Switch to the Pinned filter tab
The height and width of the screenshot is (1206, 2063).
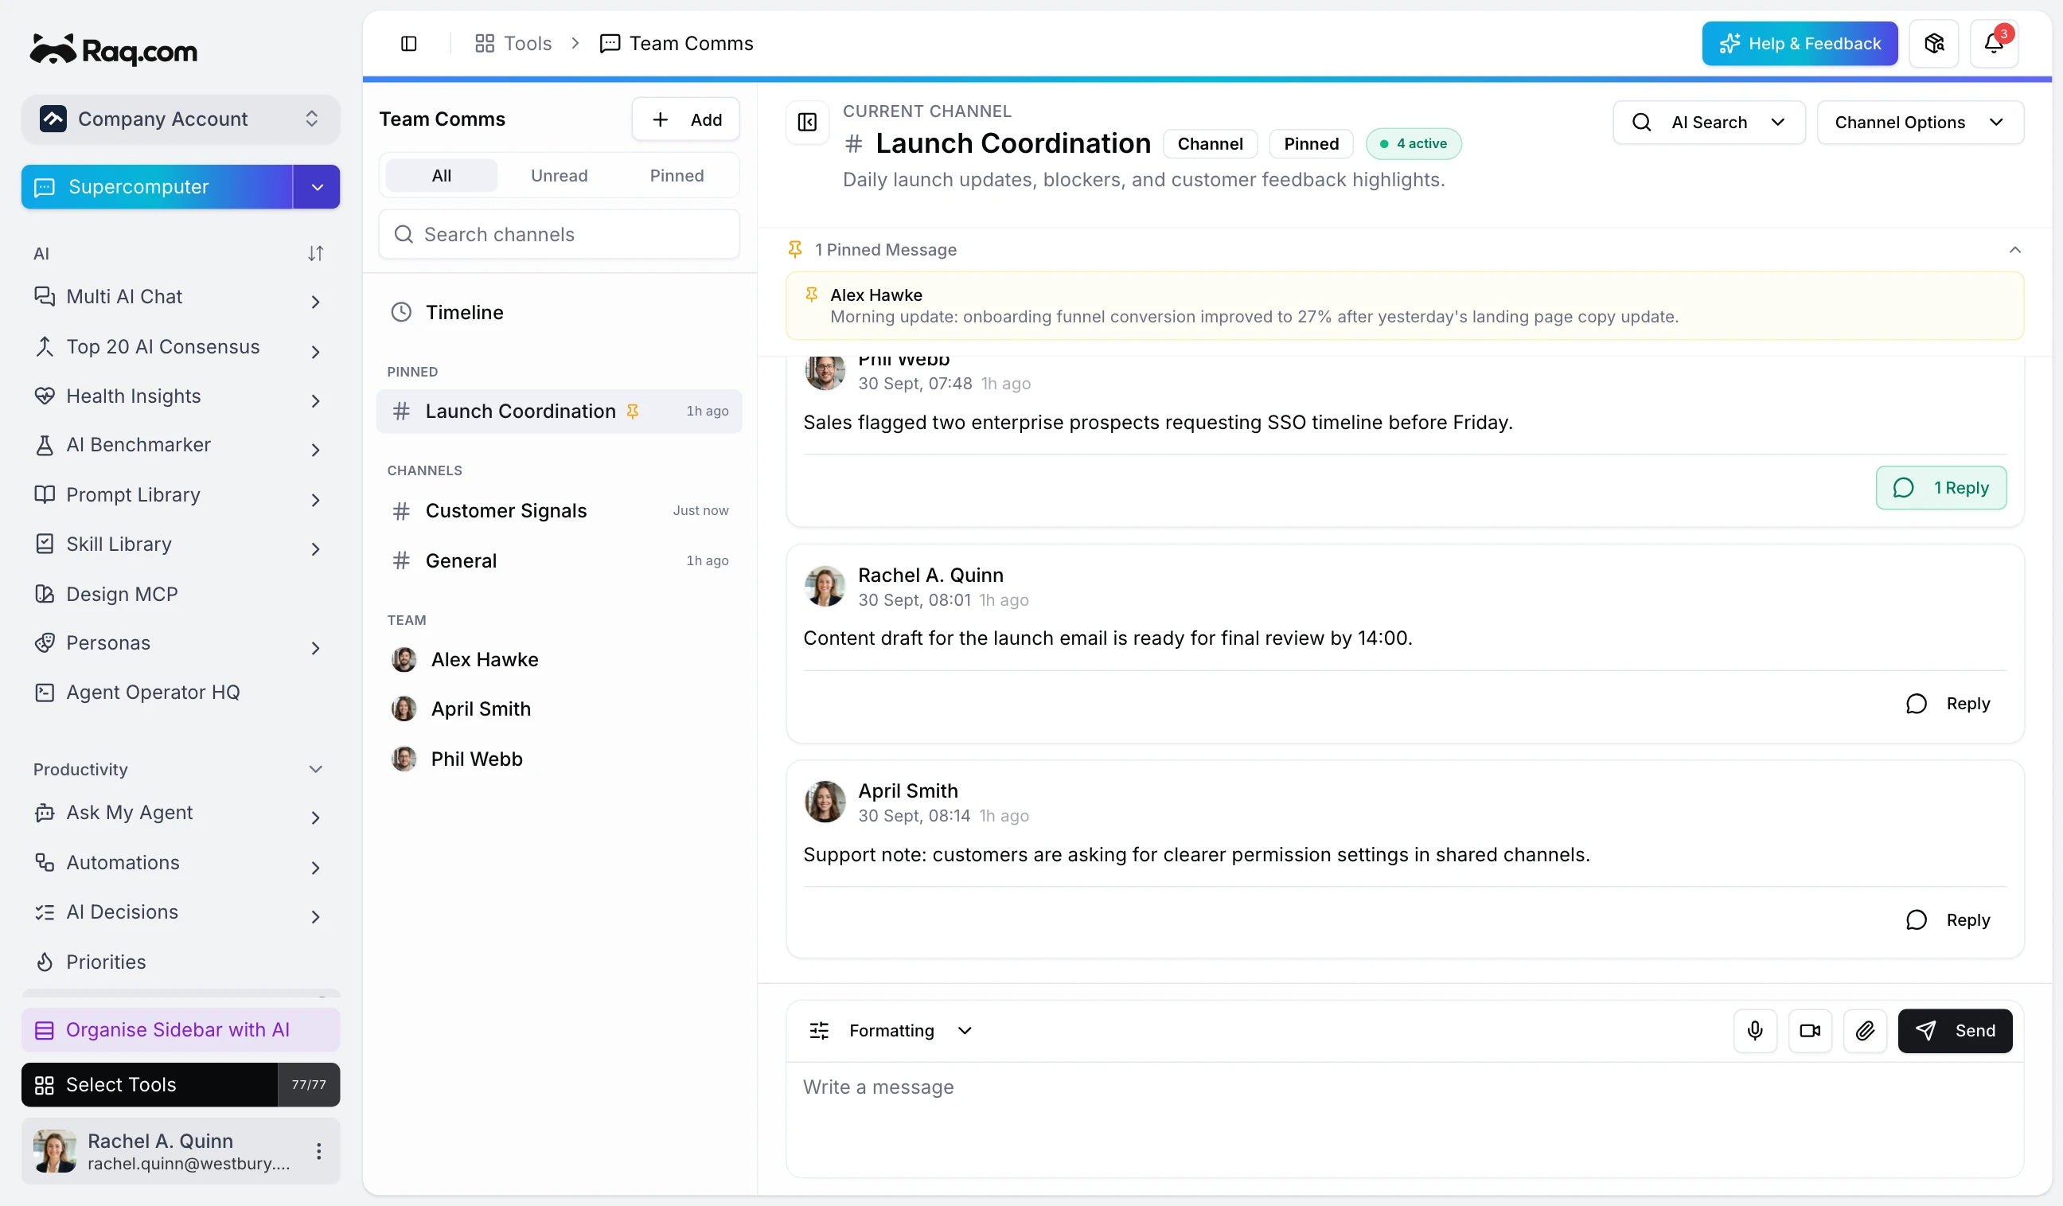tap(677, 175)
